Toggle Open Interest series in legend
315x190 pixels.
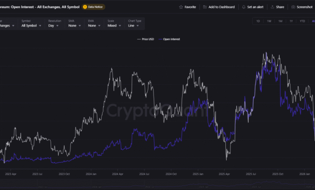click(x=169, y=39)
